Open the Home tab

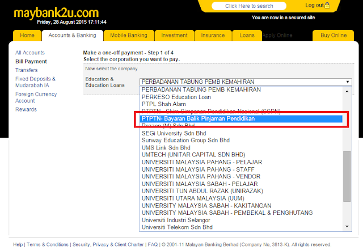pyautogui.click(x=27, y=35)
